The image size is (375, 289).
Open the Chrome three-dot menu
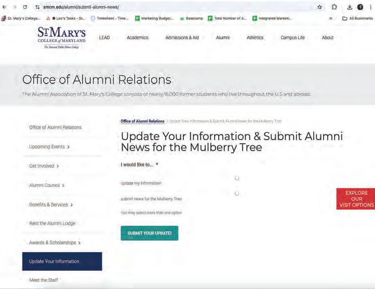pyautogui.click(x=370, y=7)
